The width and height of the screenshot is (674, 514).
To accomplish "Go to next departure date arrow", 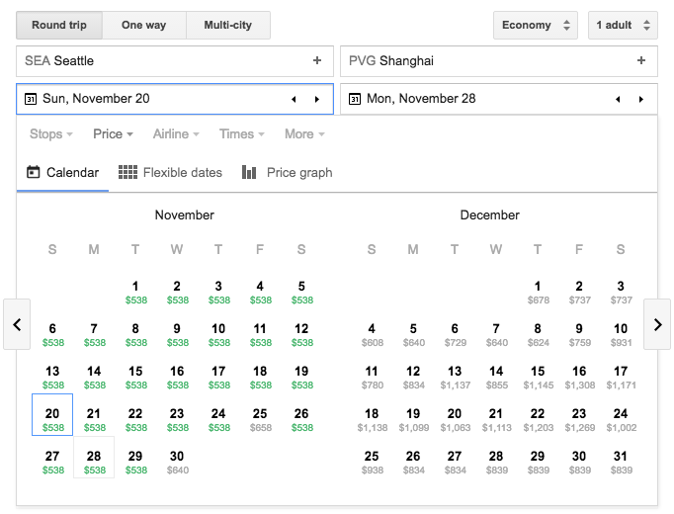I will pyautogui.click(x=317, y=99).
